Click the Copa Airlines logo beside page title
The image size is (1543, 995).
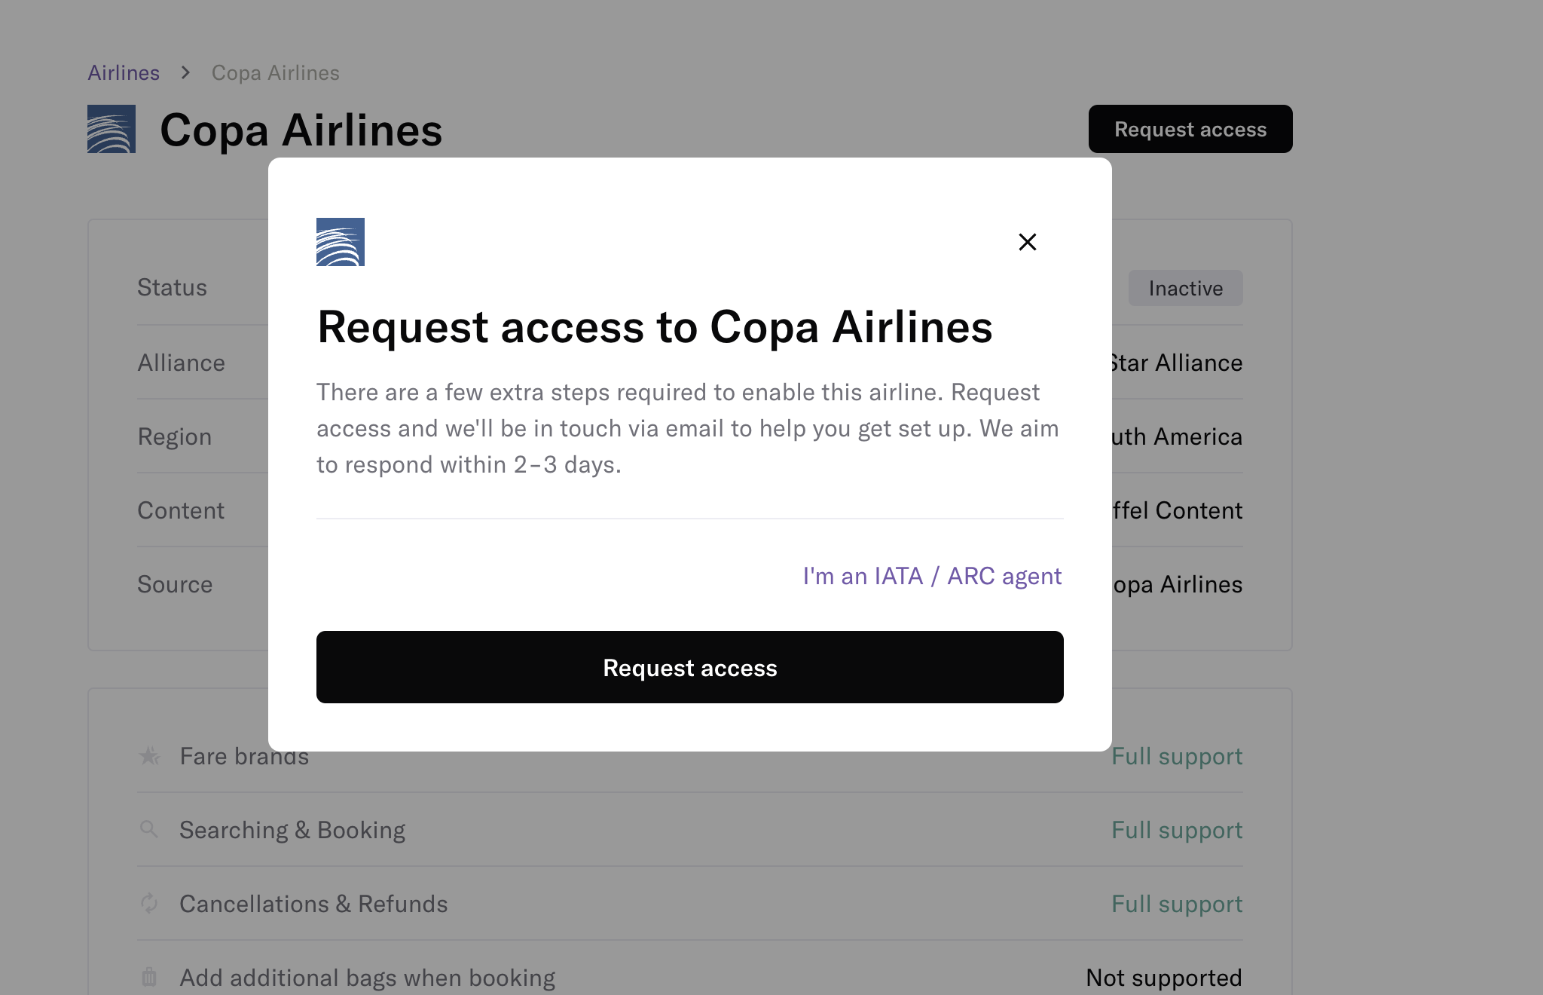(x=112, y=129)
